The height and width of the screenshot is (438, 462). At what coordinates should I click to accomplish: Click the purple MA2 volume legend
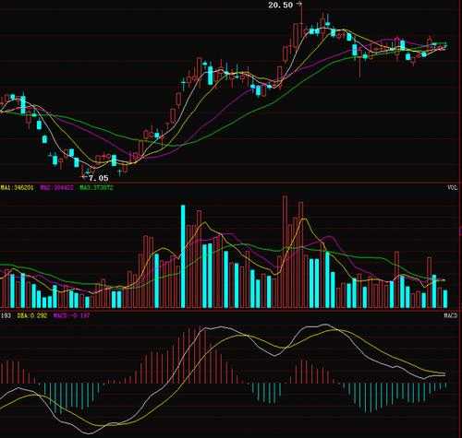[x=57, y=187]
